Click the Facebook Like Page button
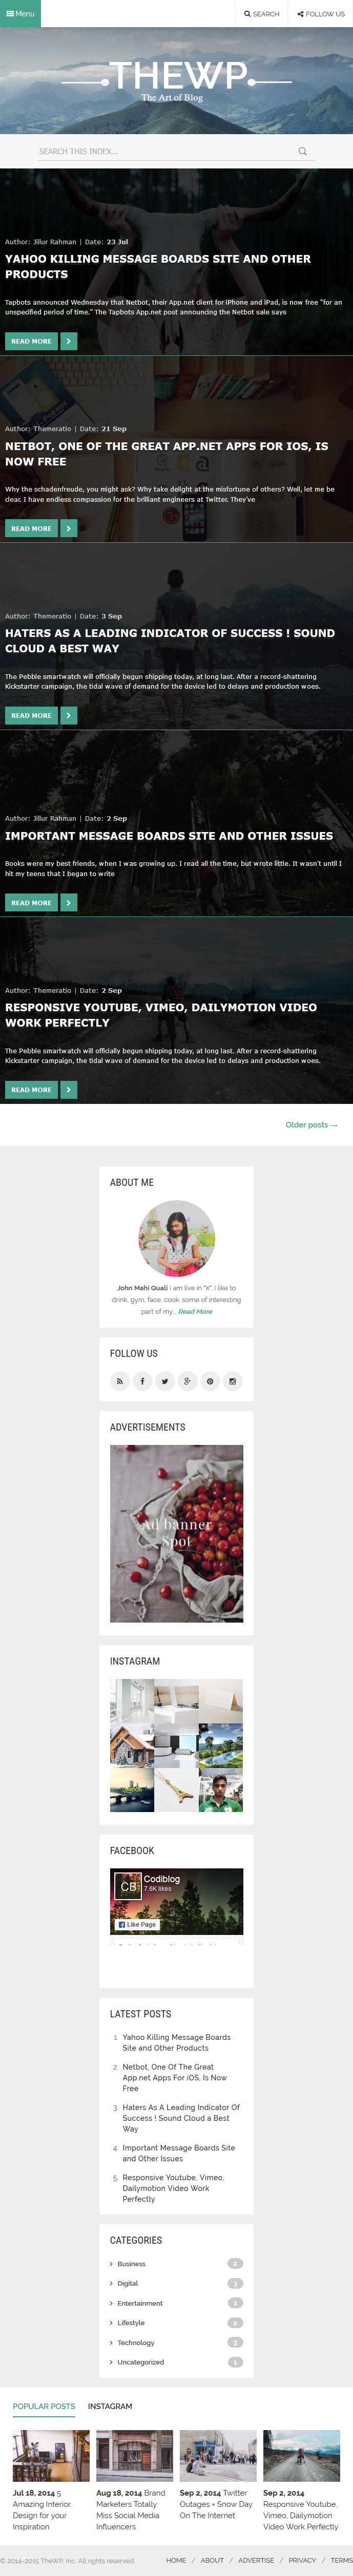Image resolution: width=353 pixels, height=2576 pixels. click(x=137, y=1924)
